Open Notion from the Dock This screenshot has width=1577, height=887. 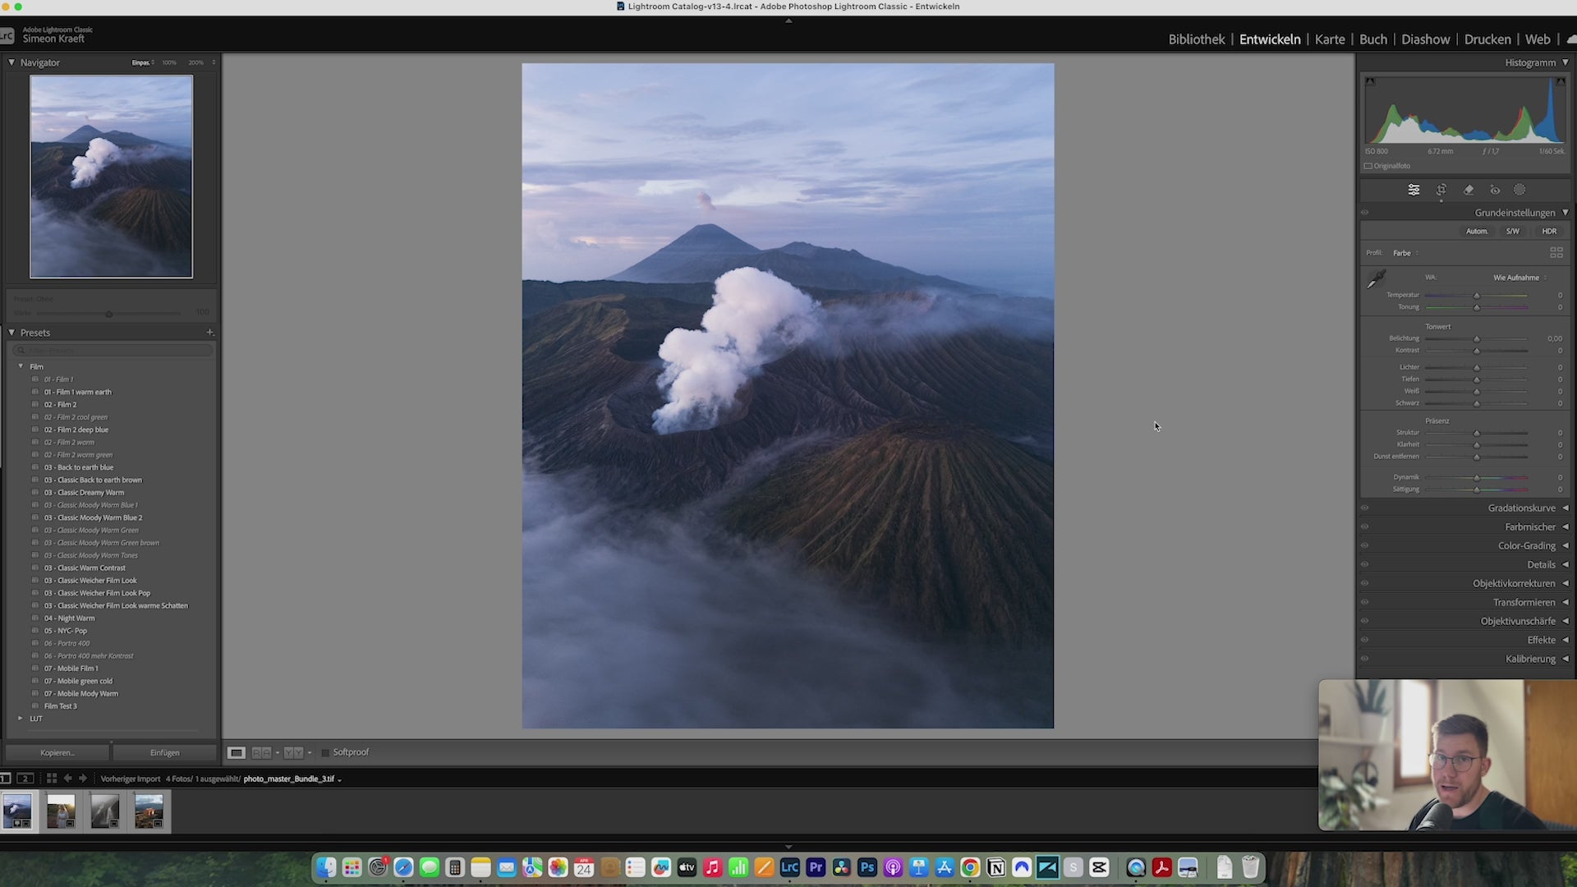pyautogui.click(x=995, y=867)
